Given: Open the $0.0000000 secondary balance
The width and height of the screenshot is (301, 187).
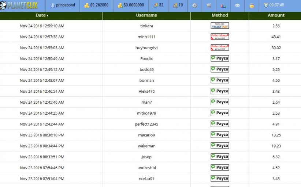Looking at the screenshot, I should click(x=131, y=5).
